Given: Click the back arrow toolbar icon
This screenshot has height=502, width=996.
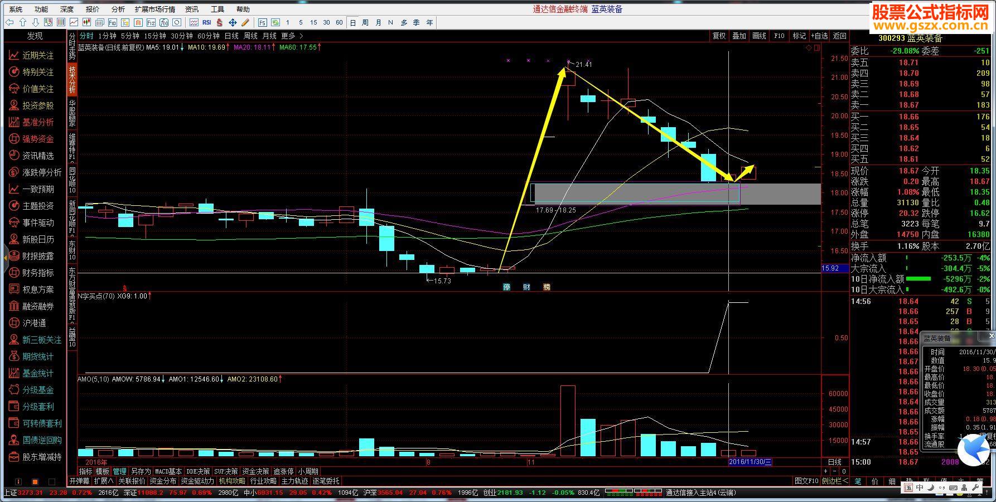Looking at the screenshot, I should (x=9, y=22).
